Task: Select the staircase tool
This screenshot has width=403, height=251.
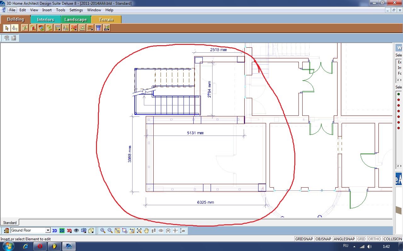Action: (82, 28)
